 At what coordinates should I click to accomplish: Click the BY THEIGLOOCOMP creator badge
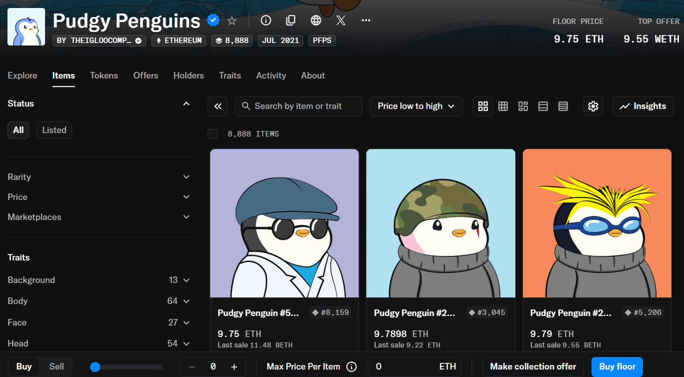(99, 40)
